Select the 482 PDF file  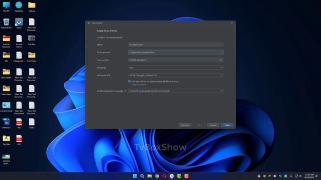[19, 123]
